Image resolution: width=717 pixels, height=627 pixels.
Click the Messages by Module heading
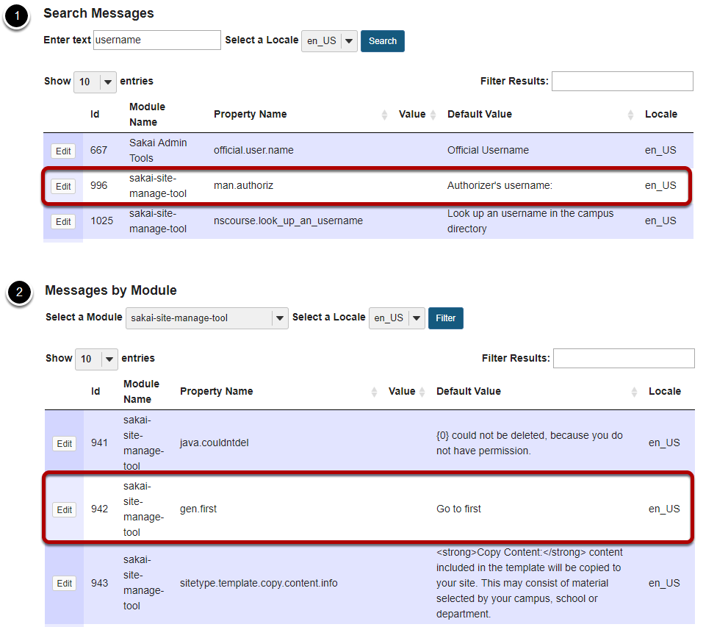[111, 290]
